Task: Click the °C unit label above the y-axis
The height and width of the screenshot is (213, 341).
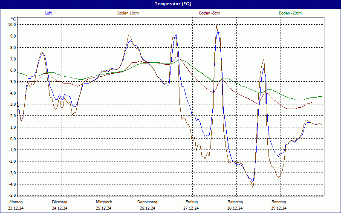Action: coord(13,19)
